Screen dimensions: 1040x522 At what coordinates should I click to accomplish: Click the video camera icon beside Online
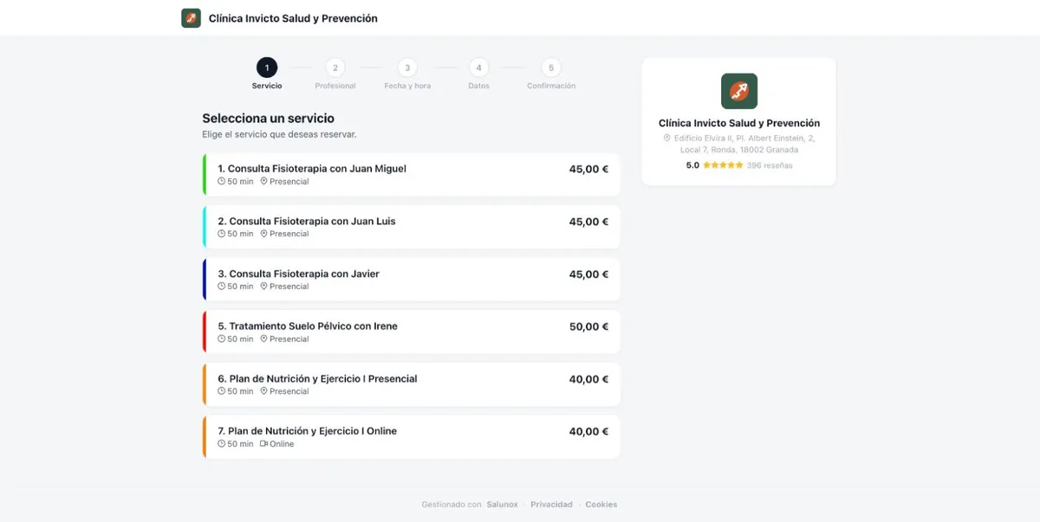pyautogui.click(x=263, y=444)
